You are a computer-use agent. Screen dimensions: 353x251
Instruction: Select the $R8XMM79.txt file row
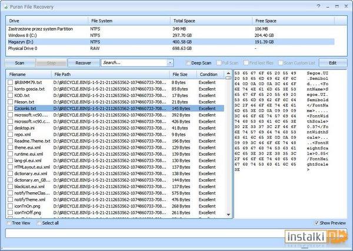[x=115, y=82]
